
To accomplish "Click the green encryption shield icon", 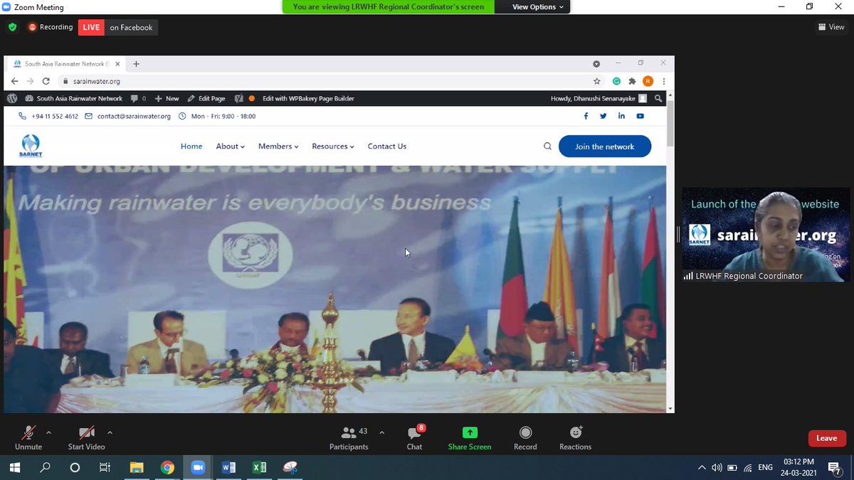I will pyautogui.click(x=12, y=27).
